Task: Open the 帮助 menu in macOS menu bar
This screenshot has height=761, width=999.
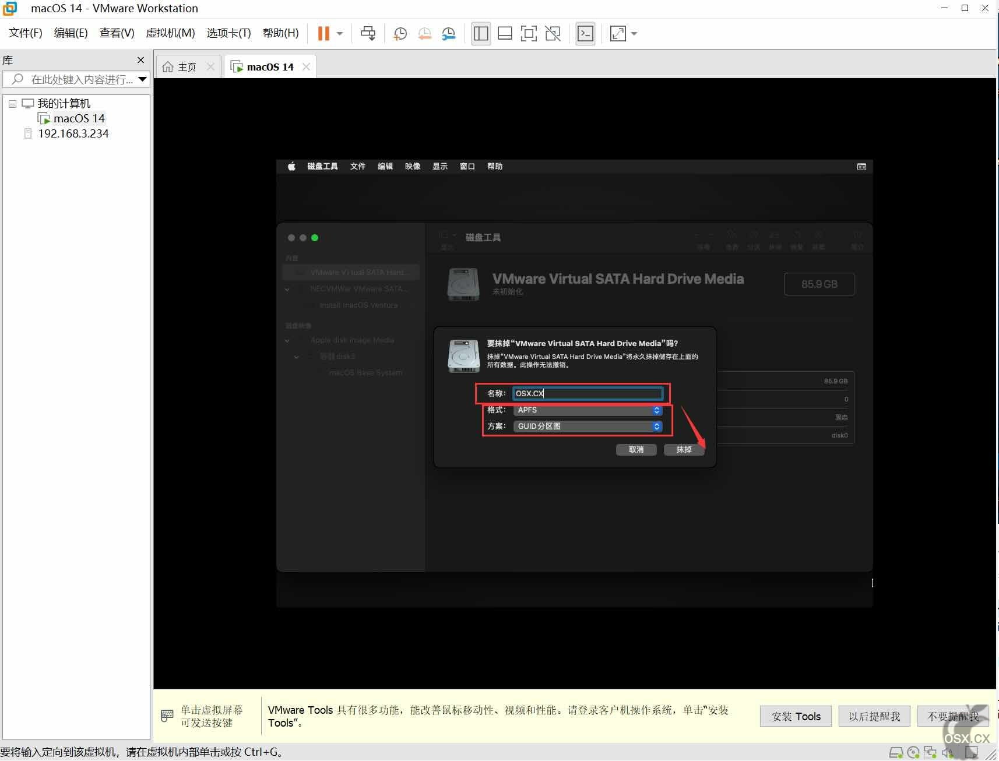Action: [x=495, y=167]
